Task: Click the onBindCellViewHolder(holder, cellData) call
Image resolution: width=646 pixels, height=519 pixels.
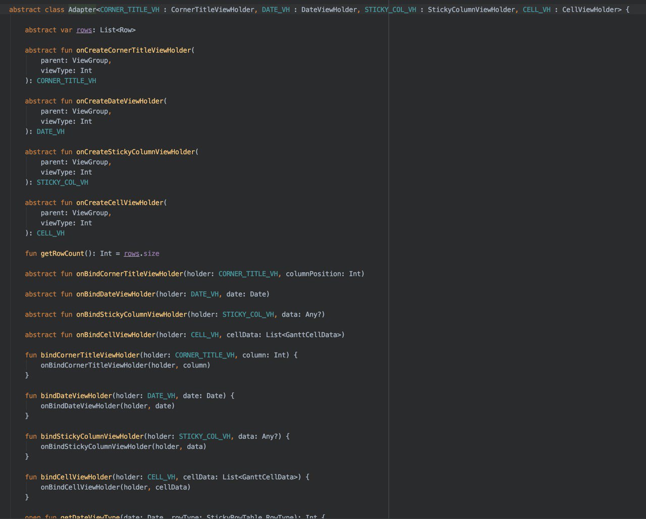Action: (116, 487)
